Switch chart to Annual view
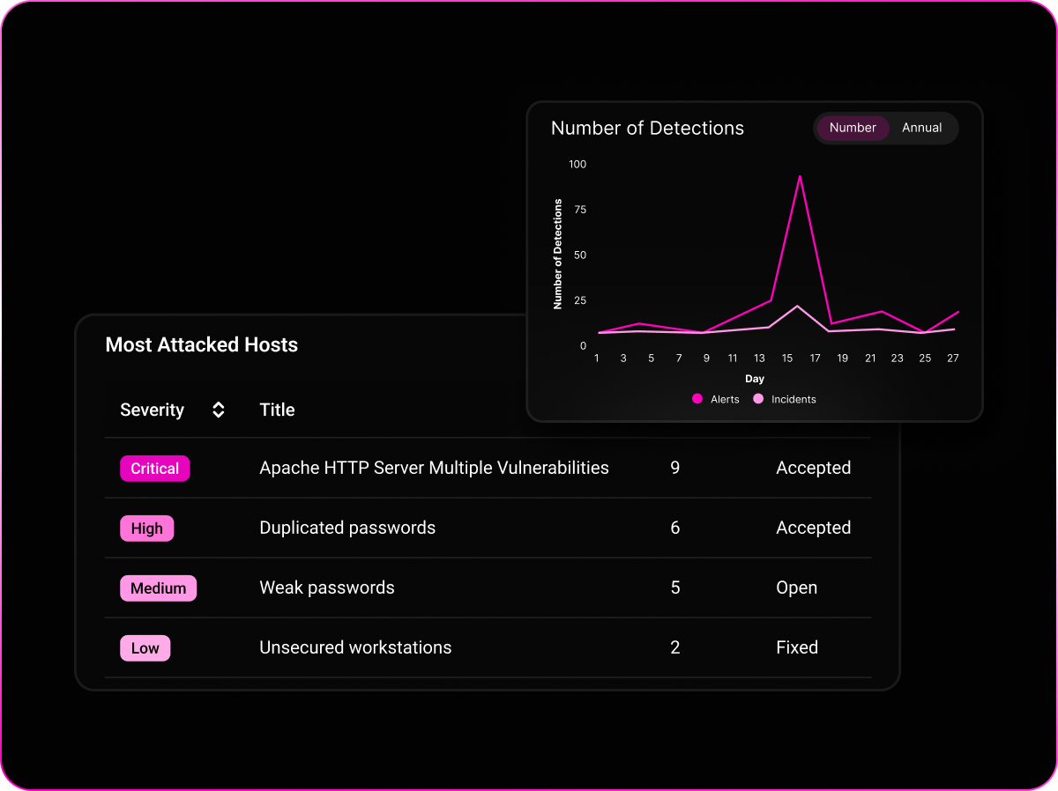This screenshot has width=1058, height=791. click(x=921, y=128)
